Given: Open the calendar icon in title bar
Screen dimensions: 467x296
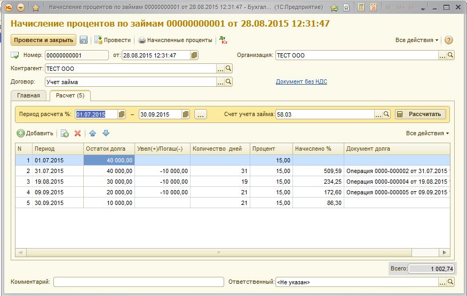Looking at the screenshot, I should pyautogui.click(x=373, y=8).
